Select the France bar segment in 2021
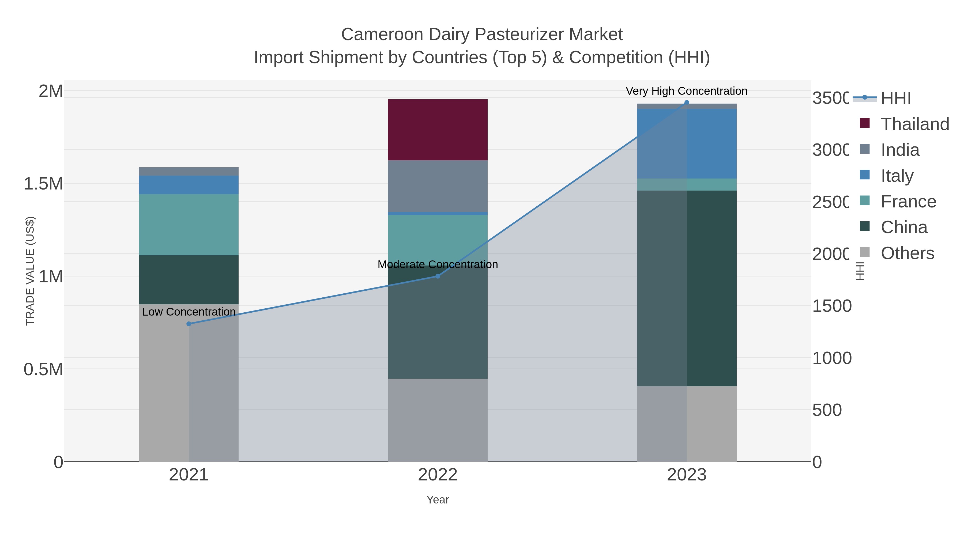Viewport: 964px width, 542px height. [189, 225]
